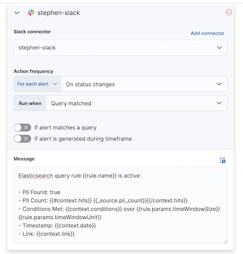Open the Run when Query matched dropdown

[137, 103]
